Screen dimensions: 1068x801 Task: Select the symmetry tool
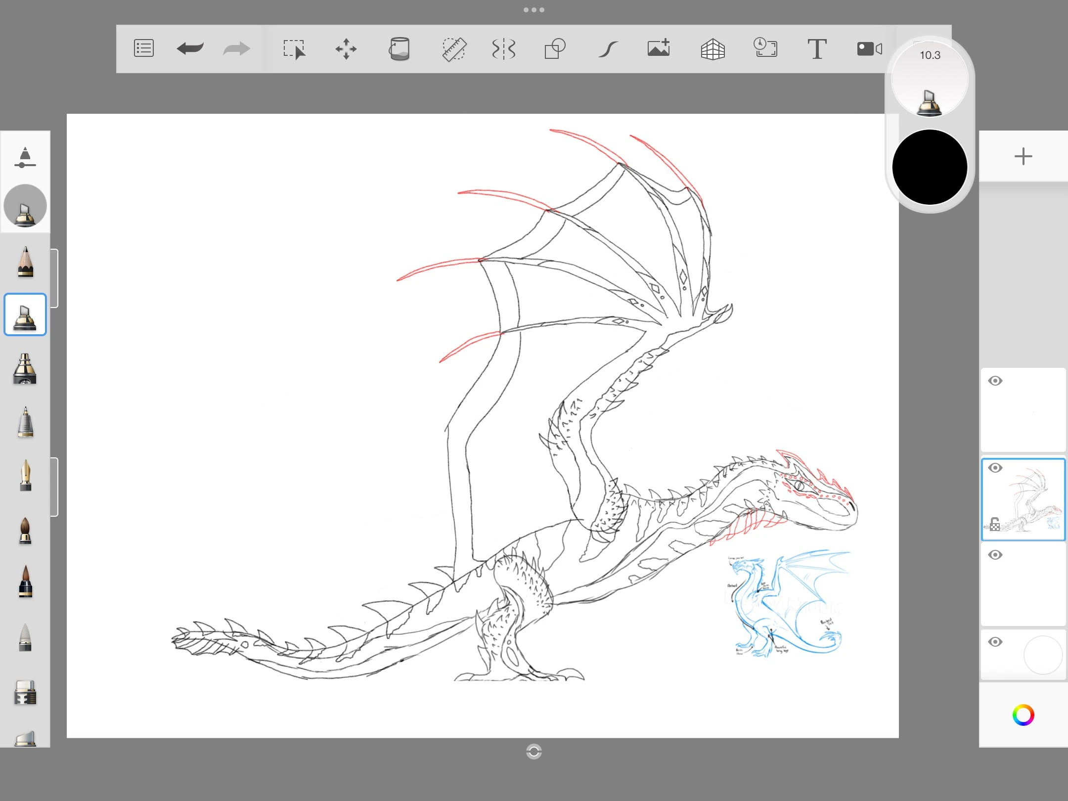[503, 48]
